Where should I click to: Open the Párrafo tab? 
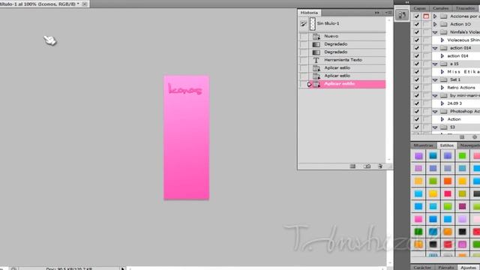(445, 268)
